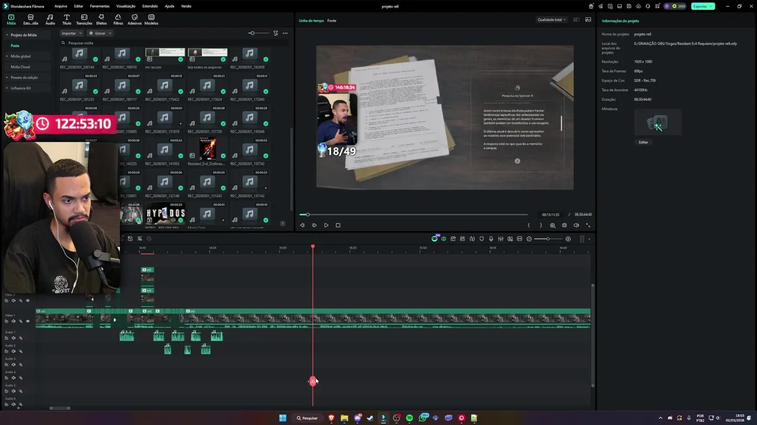Open the Editar menu
This screenshot has height=425, width=757.
(78, 6)
